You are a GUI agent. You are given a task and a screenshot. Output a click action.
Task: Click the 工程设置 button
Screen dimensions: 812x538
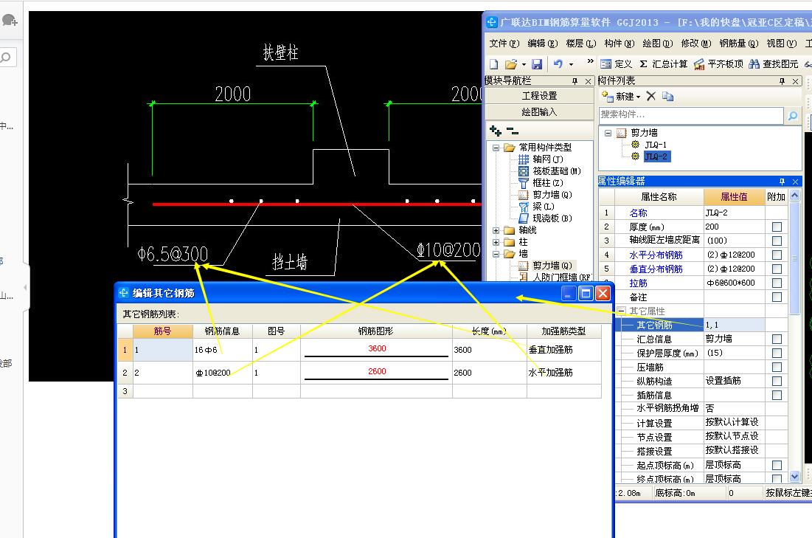[539, 96]
